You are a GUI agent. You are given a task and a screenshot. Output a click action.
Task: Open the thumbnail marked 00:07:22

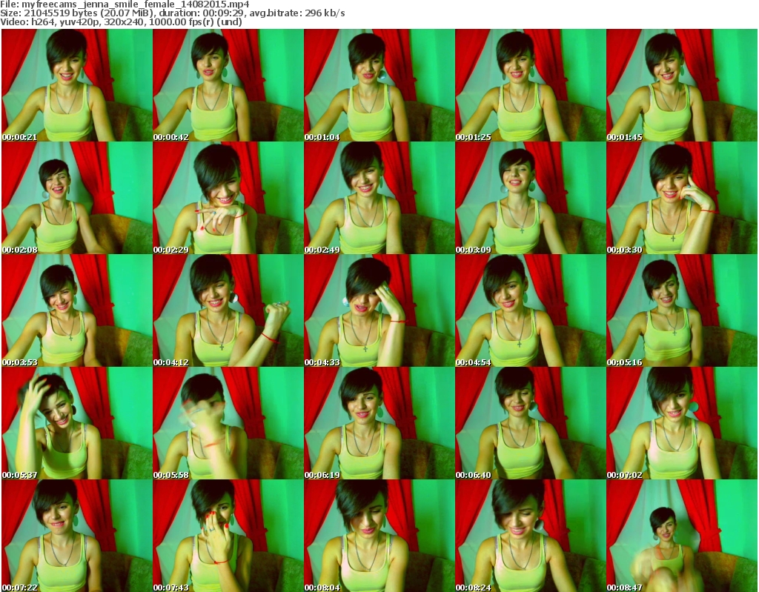(x=77, y=536)
